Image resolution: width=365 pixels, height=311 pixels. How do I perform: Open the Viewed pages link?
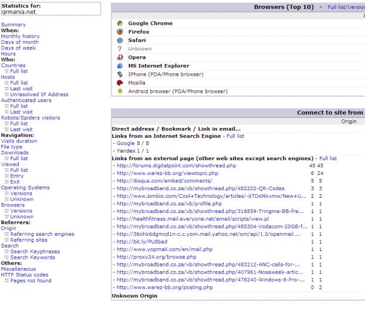10,164
